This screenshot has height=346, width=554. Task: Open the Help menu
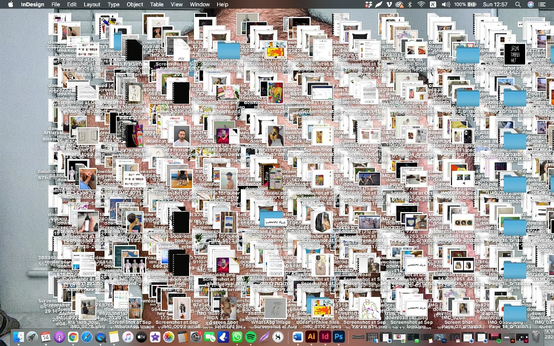point(222,4)
